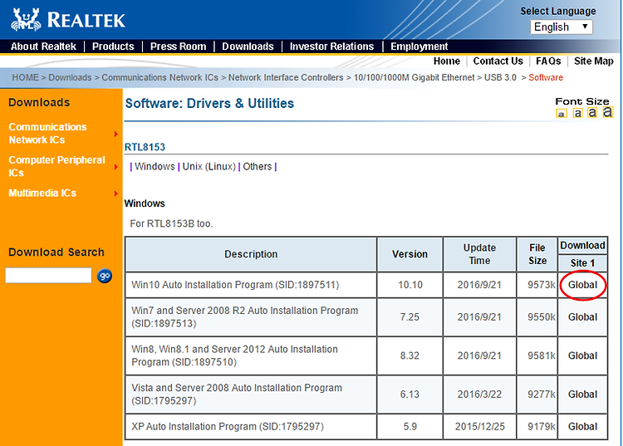Select the smallest font size icon
The image size is (623, 446).
(561, 114)
